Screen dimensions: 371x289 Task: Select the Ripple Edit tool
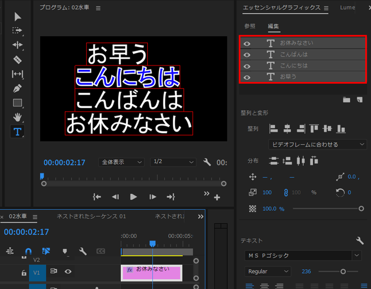click(x=18, y=45)
